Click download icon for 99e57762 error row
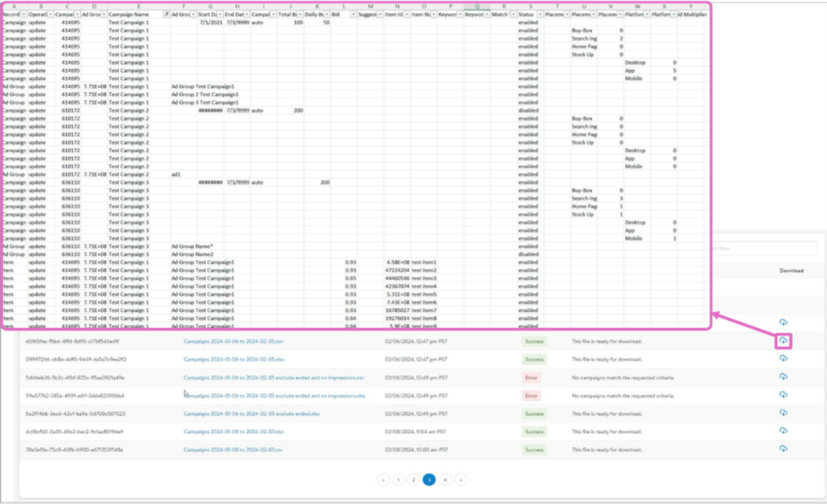The height and width of the screenshot is (504, 827). click(x=783, y=395)
